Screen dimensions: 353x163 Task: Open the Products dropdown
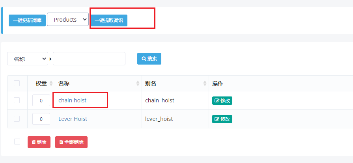tap(68, 19)
